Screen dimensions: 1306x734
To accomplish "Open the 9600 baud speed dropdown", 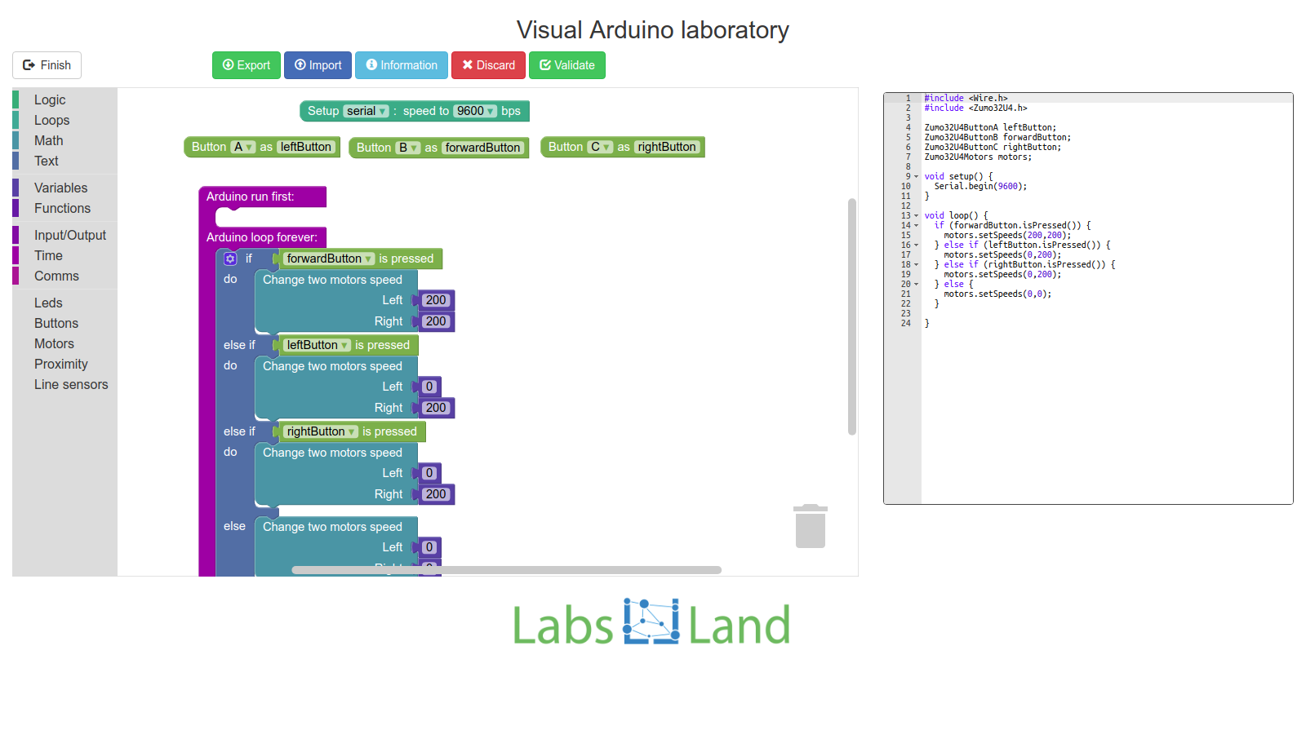I will 475,111.
